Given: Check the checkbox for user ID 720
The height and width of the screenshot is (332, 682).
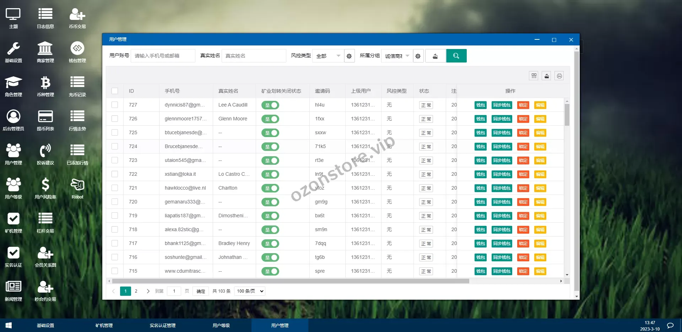Looking at the screenshot, I should tap(115, 202).
